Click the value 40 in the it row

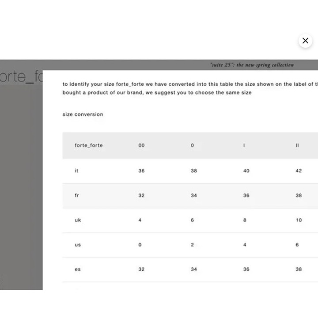point(246,171)
